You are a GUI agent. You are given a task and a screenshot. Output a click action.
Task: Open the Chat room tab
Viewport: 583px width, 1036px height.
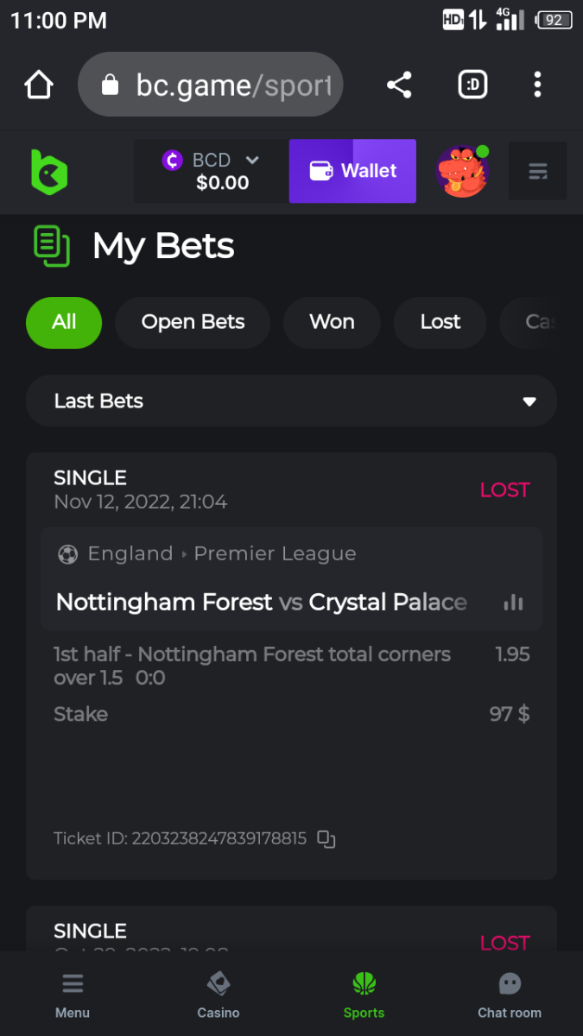[x=510, y=995]
